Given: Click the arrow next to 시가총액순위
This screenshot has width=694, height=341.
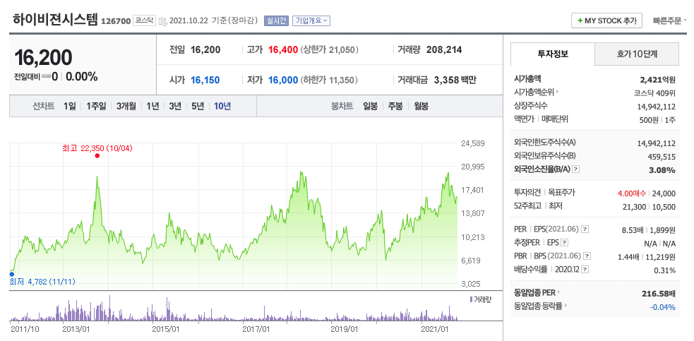Looking at the screenshot, I should click(x=557, y=92).
